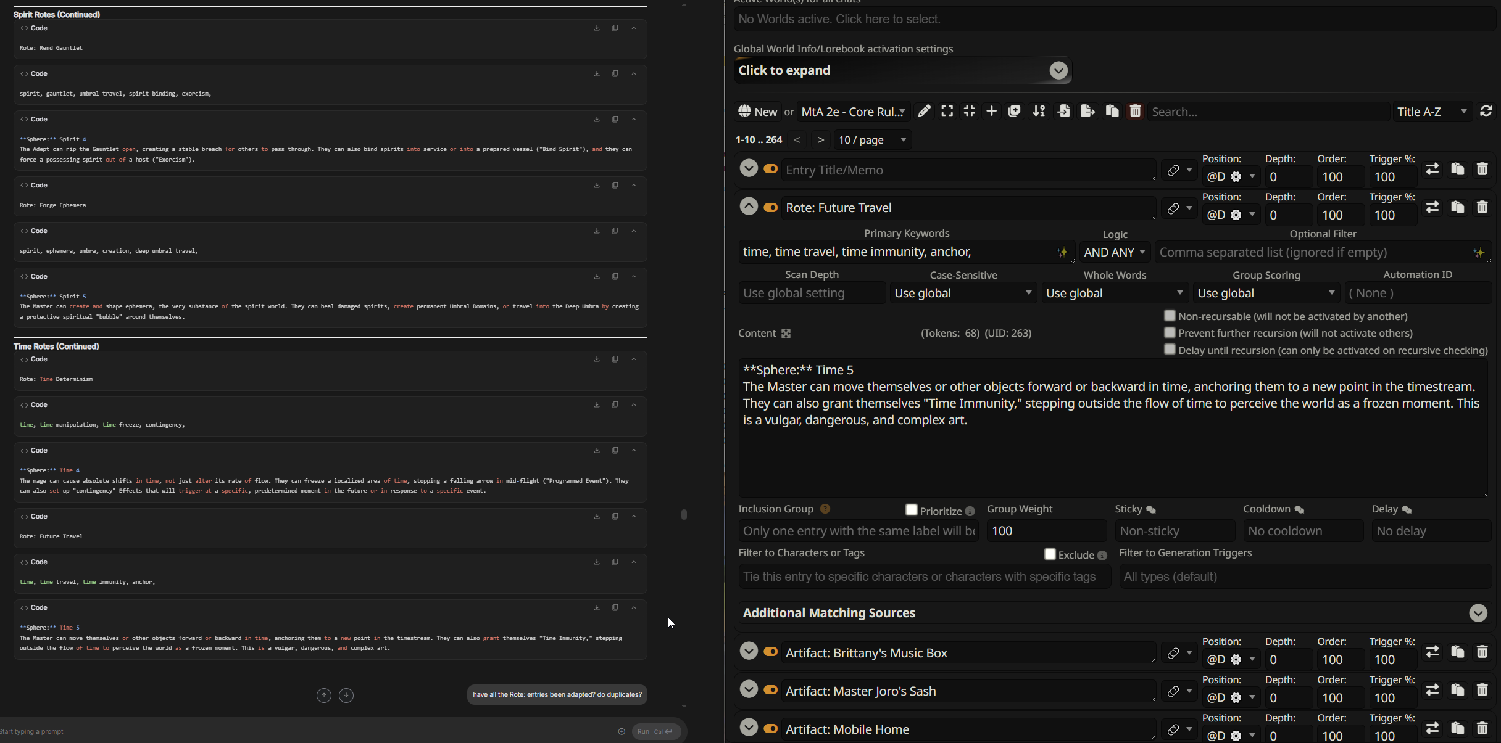This screenshot has height=743, width=1501.
Task: Click the Group Weight input field
Action: (x=1046, y=531)
